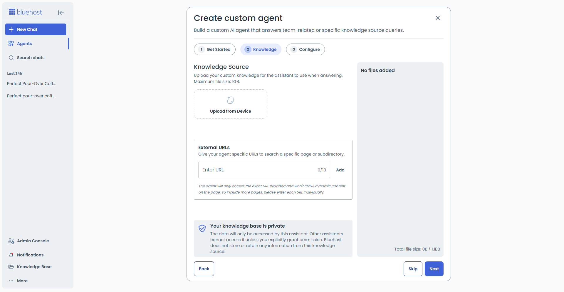
Task: Go to the Get Started step
Action: [x=215, y=49]
